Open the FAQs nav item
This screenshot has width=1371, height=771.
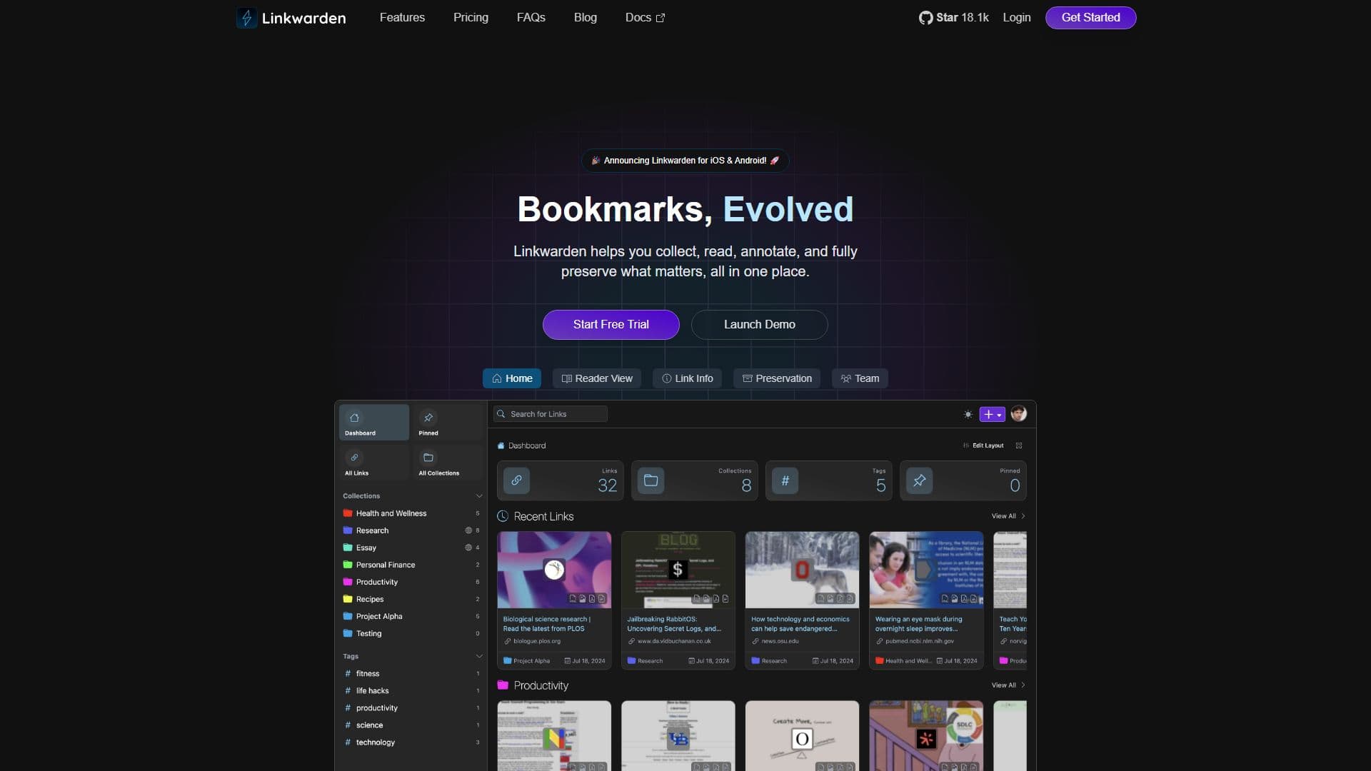point(531,18)
